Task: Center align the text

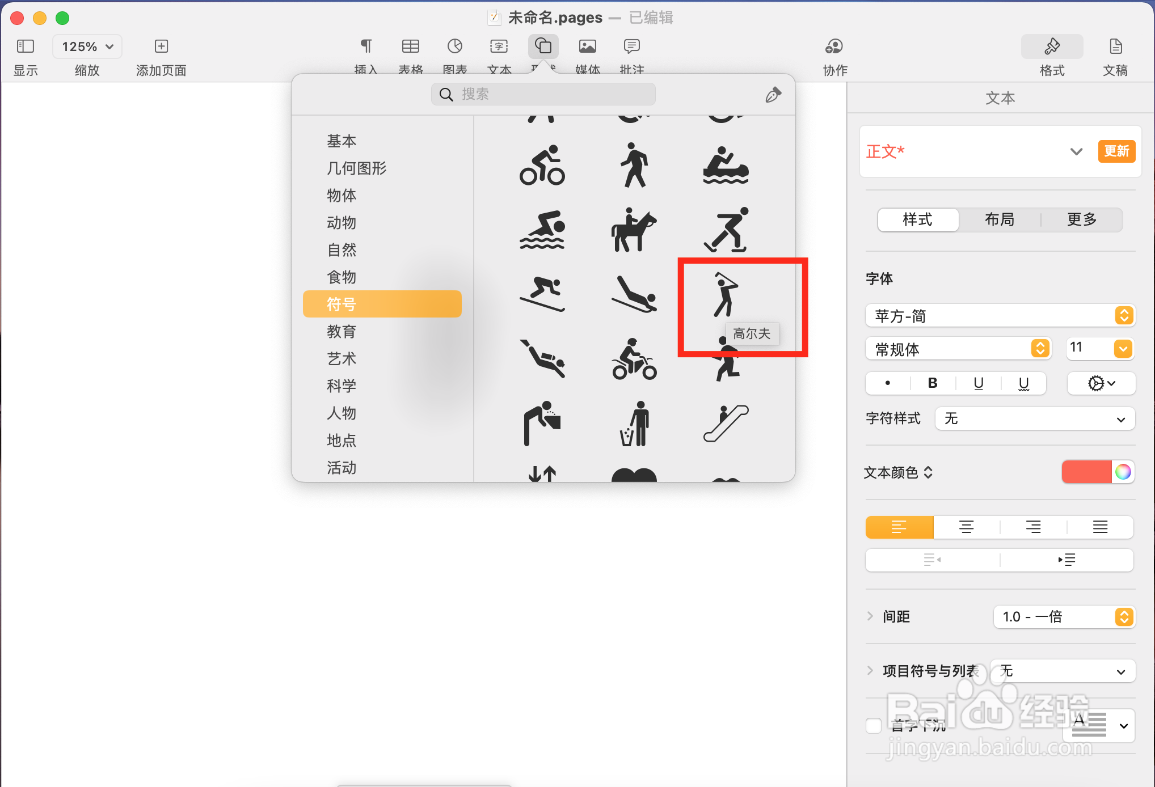Action: 966,527
